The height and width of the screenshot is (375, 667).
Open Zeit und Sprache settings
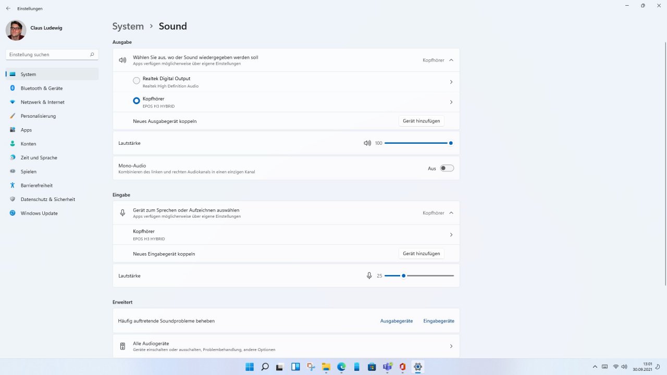click(x=52, y=158)
